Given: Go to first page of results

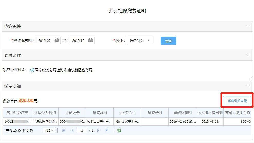Looking at the screenshot, I should pos(63,130).
